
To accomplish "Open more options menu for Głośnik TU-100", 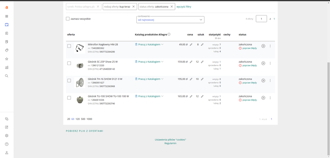I will tap(270, 98).
